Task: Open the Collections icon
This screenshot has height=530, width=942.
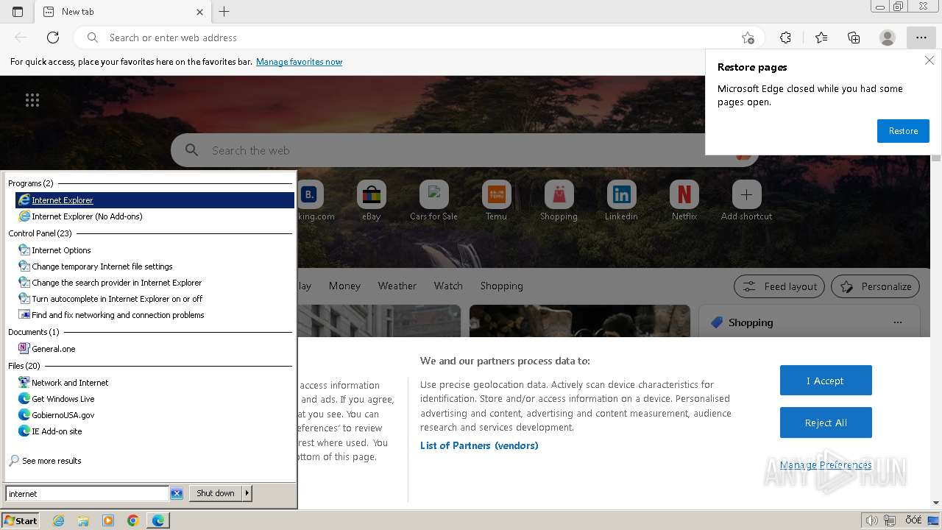Action: (x=854, y=38)
